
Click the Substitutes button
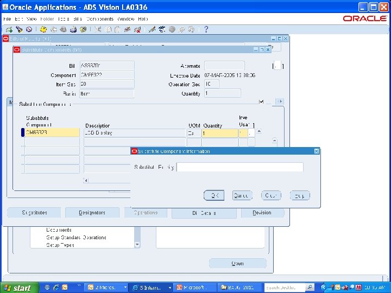coord(34,213)
